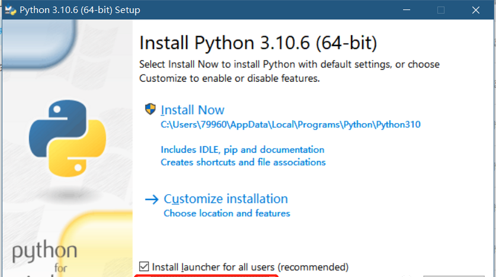
Task: Click the Python setup icon in title bar
Action: click(10, 10)
